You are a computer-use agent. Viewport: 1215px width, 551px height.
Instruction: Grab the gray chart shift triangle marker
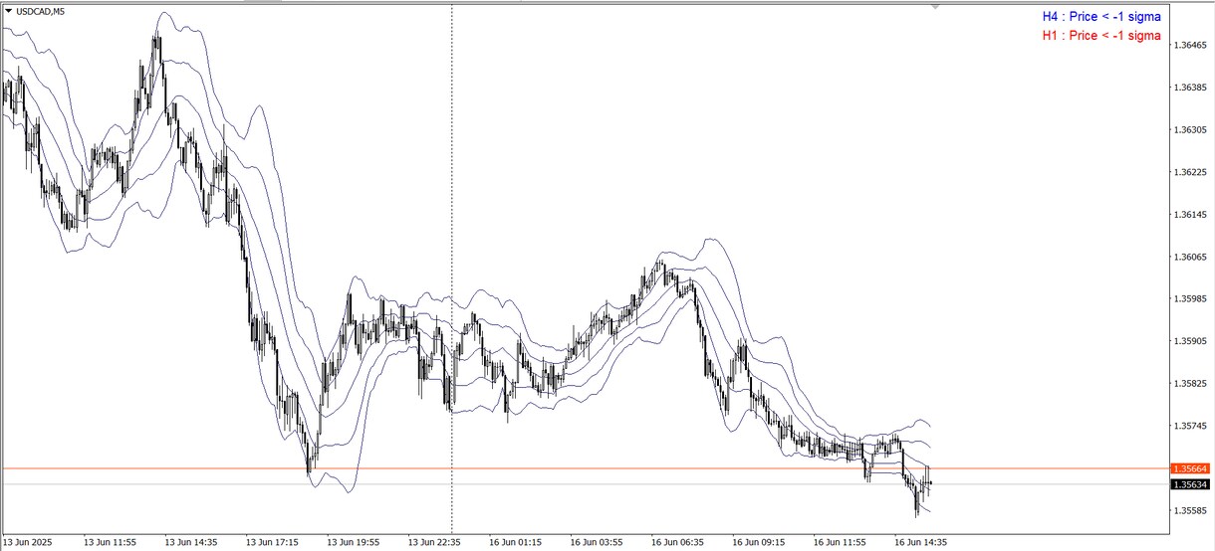(934, 7)
